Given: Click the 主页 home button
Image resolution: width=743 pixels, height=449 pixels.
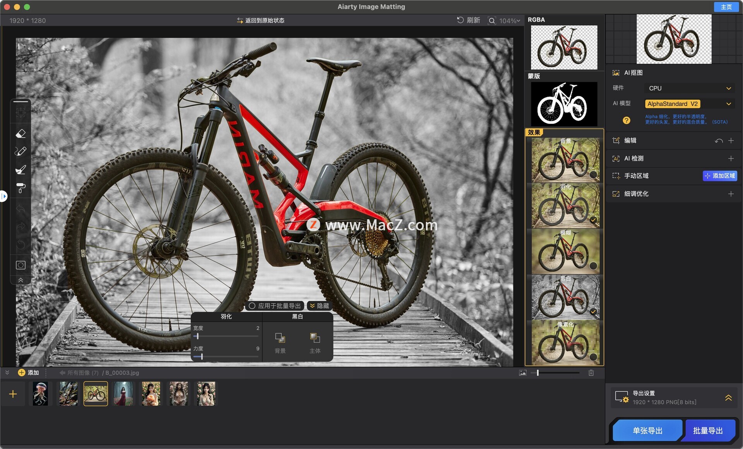Looking at the screenshot, I should point(726,7).
